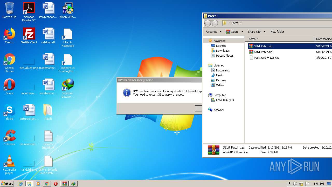Viewport: 332px width, 187px height.
Task: Sort files by Date modified column
Action: click(324, 39)
